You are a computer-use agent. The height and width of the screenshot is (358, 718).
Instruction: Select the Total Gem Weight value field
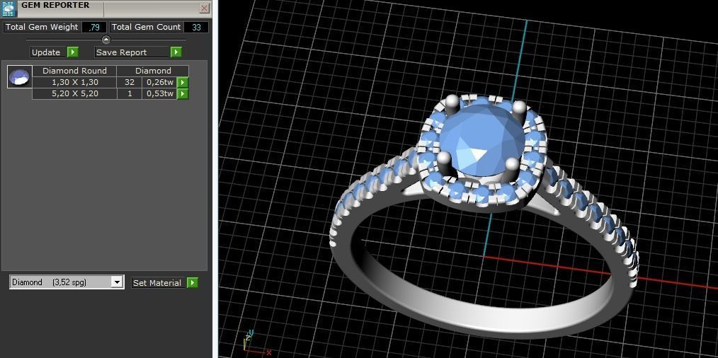pos(94,27)
